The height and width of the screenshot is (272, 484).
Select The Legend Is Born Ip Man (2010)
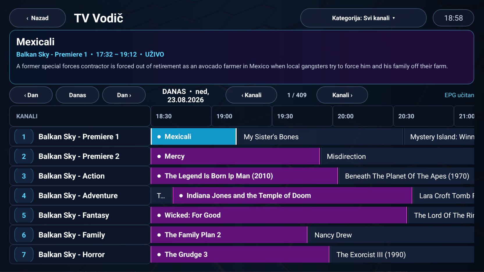[x=244, y=176]
